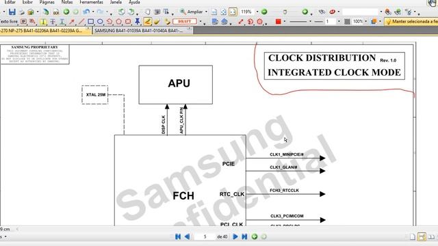The image size is (438, 246).
Task: Go to the last page
Action: tap(244, 236)
